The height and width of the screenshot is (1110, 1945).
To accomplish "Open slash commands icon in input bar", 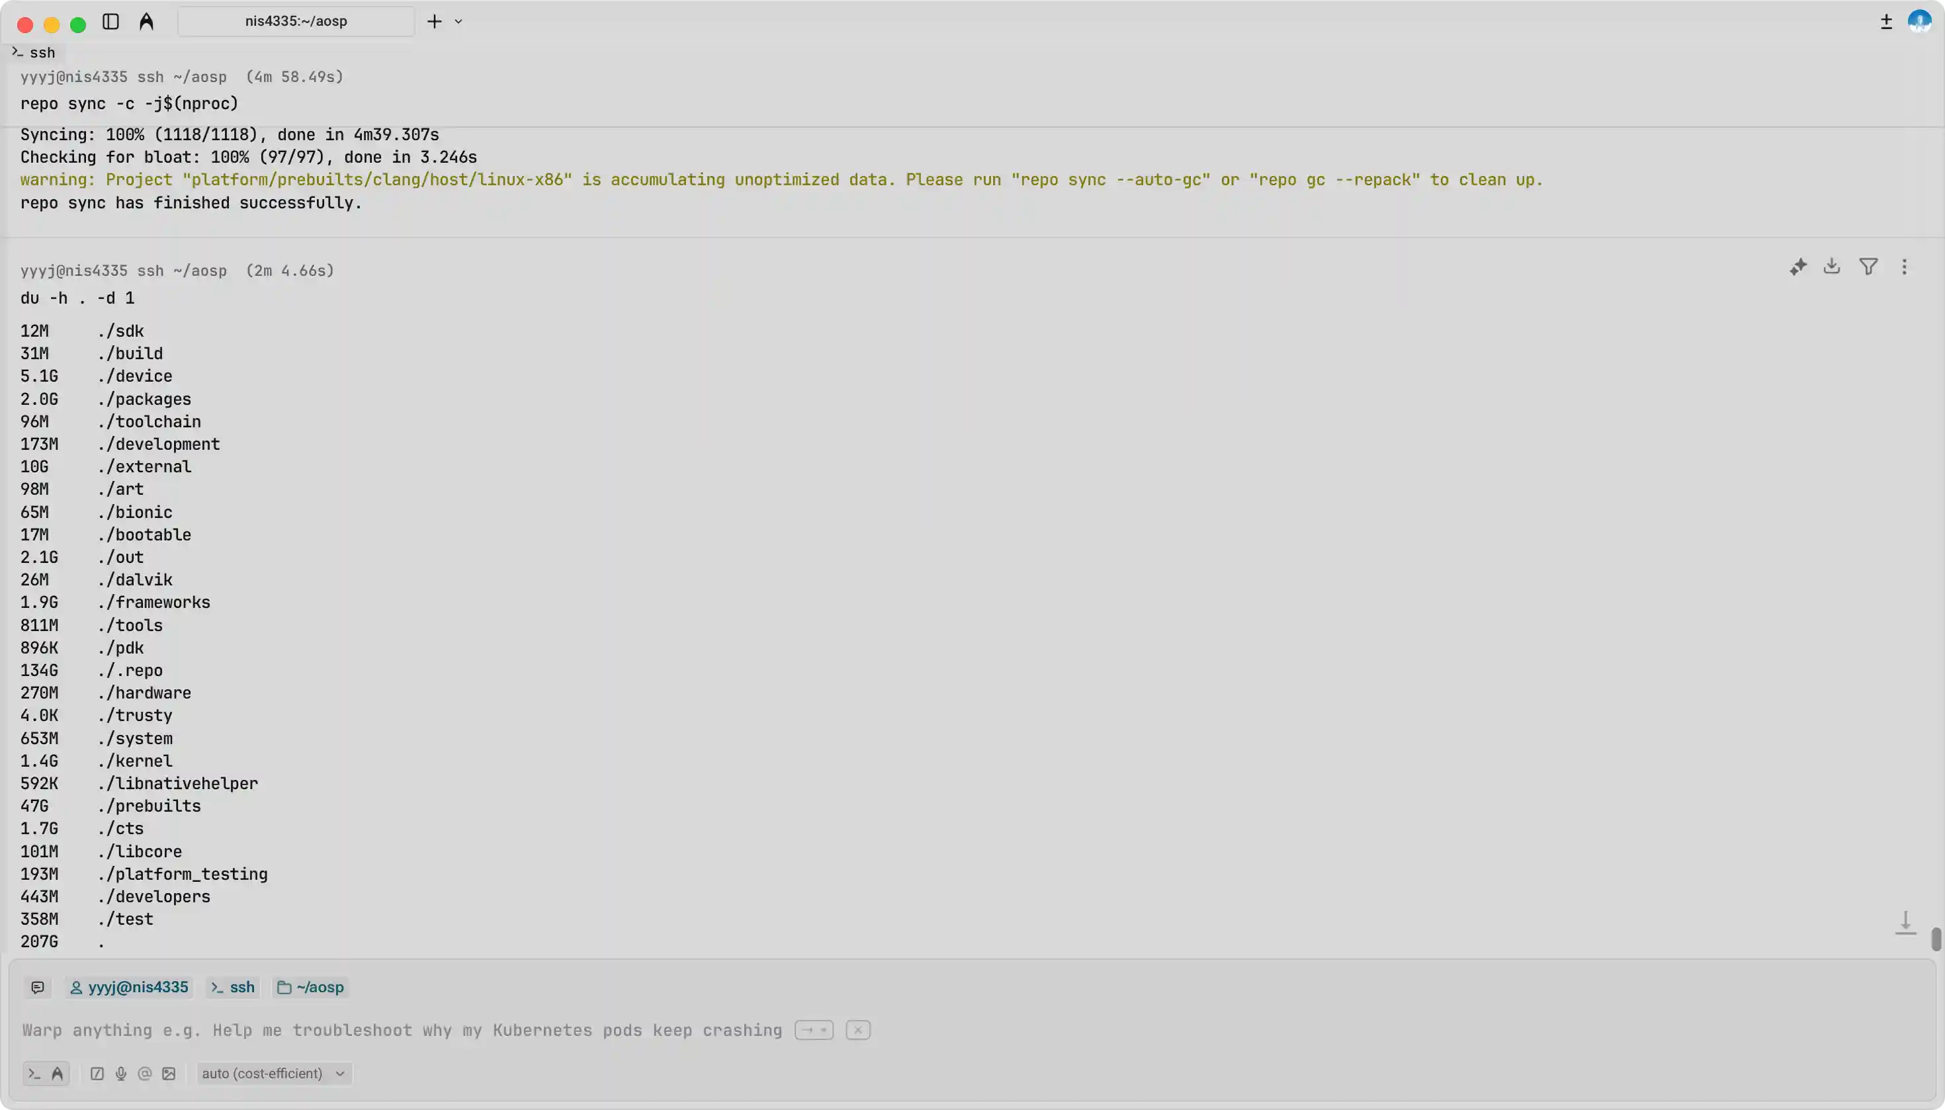I will 97,1074.
